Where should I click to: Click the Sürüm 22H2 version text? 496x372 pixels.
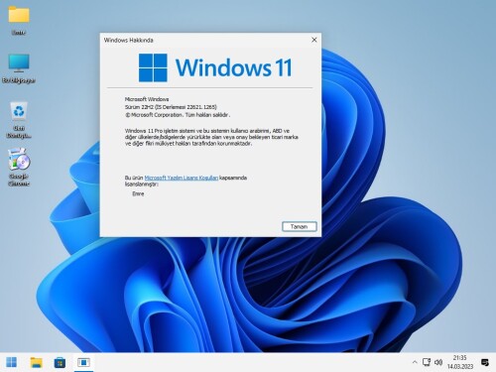171,107
